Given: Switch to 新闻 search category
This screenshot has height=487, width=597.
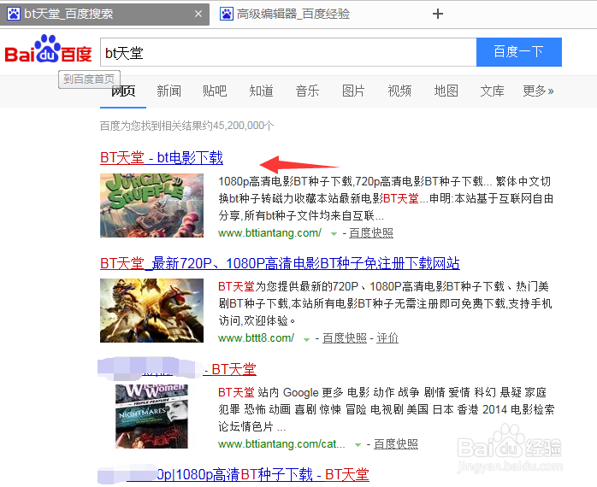Looking at the screenshot, I should (169, 91).
